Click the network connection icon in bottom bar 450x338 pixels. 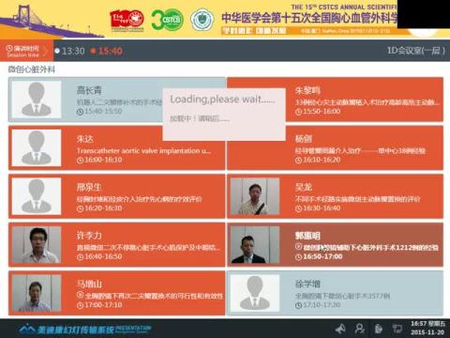(x=397, y=329)
